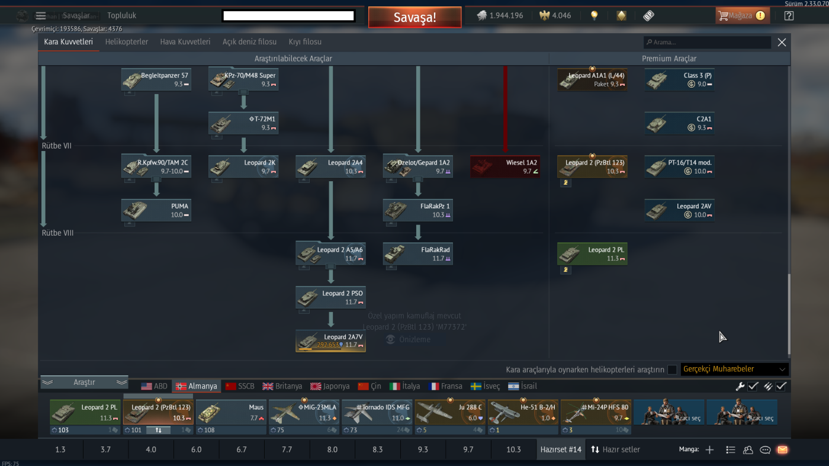Toggle the auto-repair wrench checkbox
Screen dimensions: 829x466
point(753,386)
